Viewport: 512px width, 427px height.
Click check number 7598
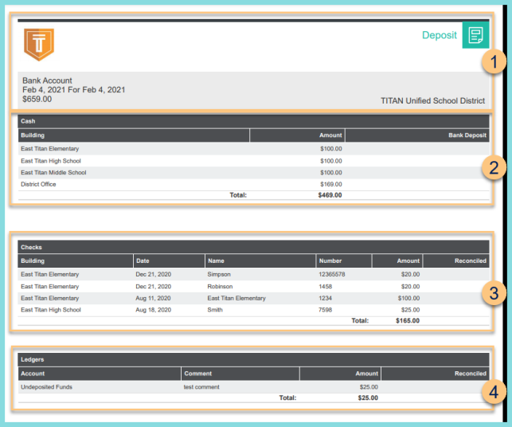[x=325, y=310]
